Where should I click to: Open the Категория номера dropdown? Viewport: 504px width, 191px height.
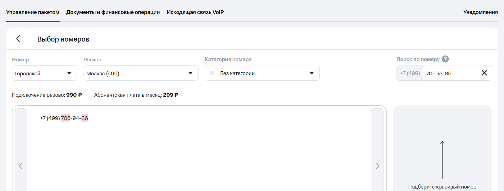coord(262,73)
